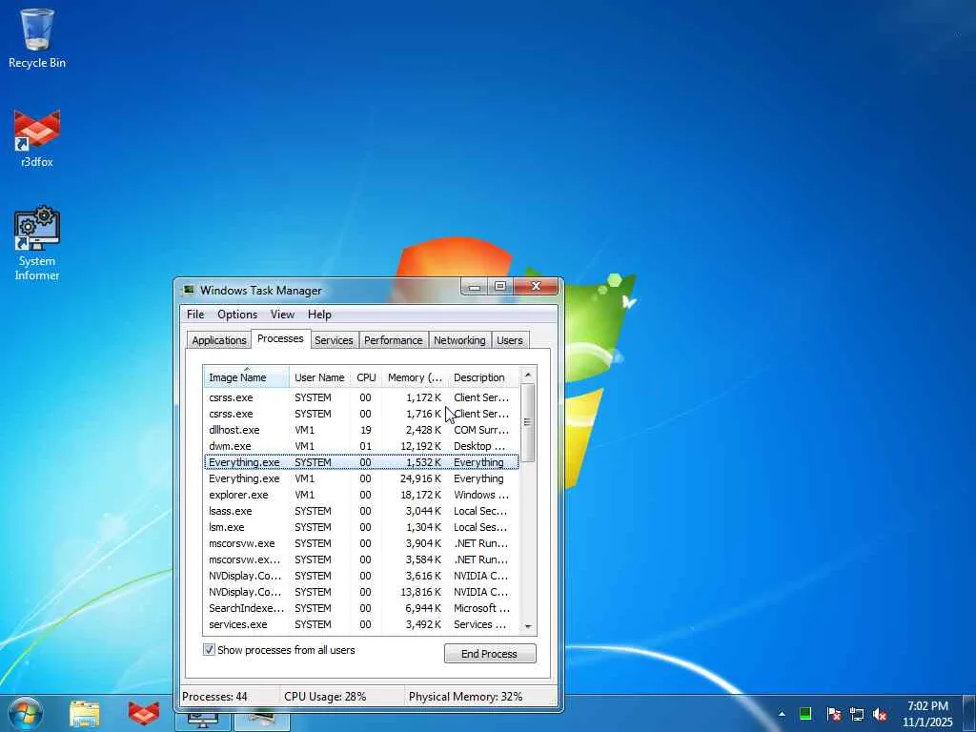Open the View menu
The image size is (976, 732).
click(282, 315)
